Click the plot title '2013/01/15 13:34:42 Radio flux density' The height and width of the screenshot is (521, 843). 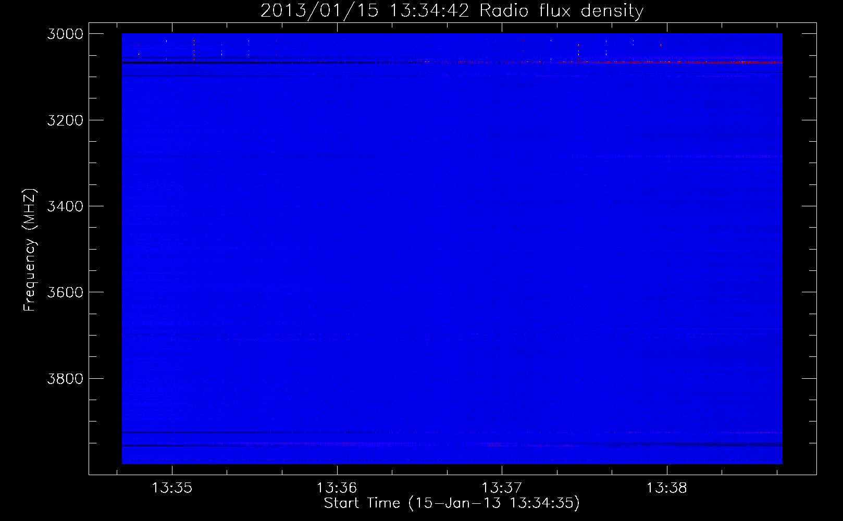pyautogui.click(x=452, y=11)
